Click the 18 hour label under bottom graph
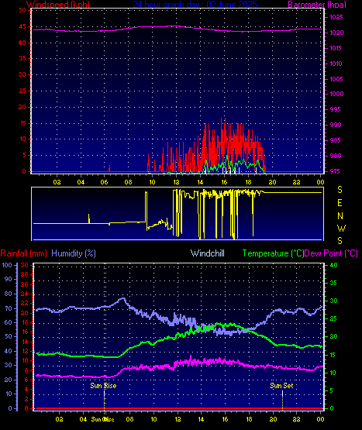 pos(249,419)
